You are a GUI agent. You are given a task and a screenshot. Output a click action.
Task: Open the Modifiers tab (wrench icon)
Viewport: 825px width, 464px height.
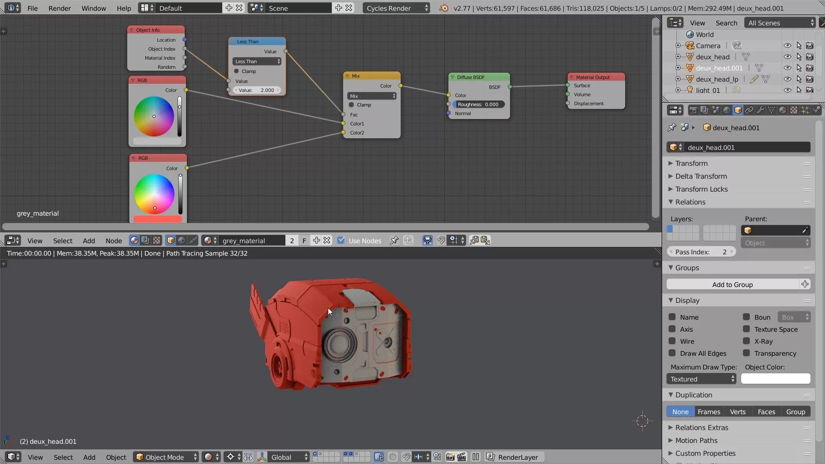click(760, 110)
